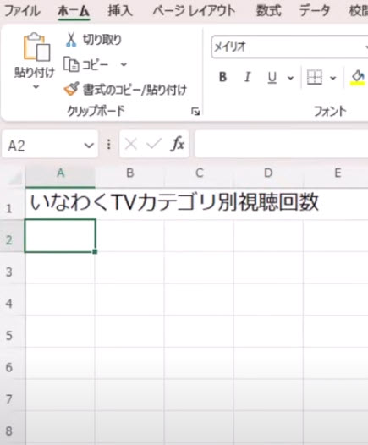Toggle Underline formatting

pos(272,78)
